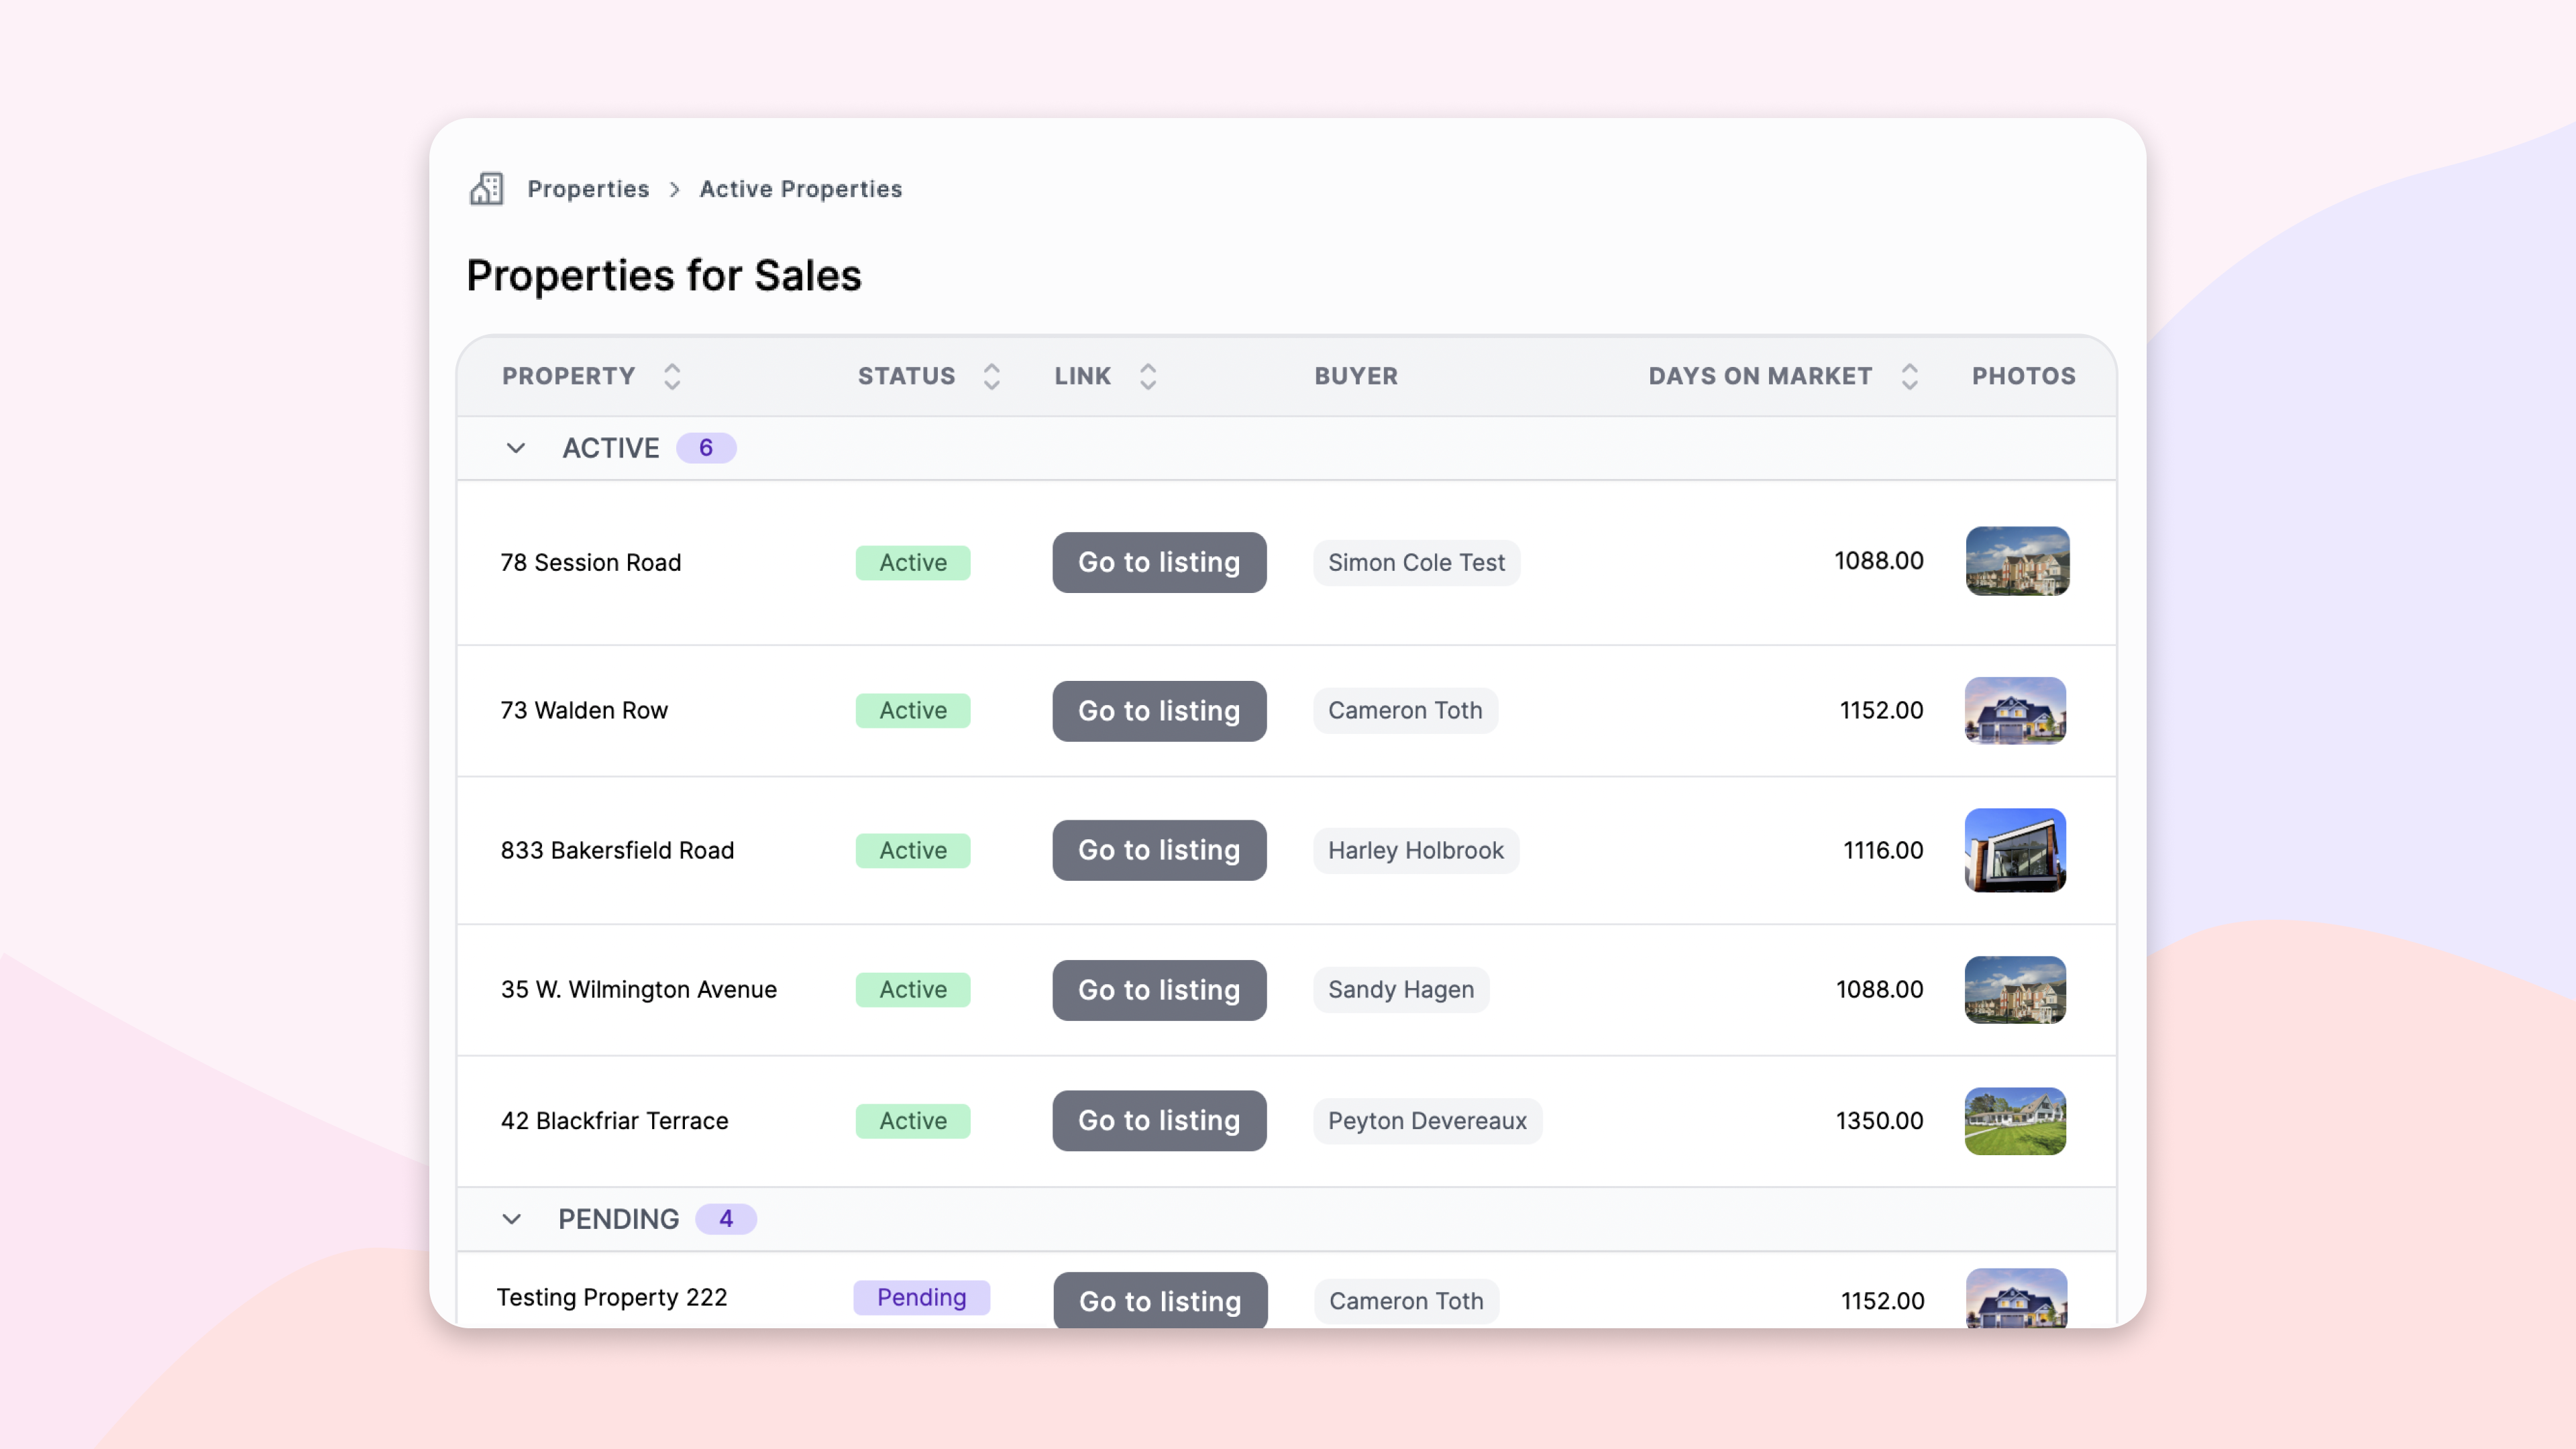The height and width of the screenshot is (1449, 2576).
Task: Go to listing for 42 Blackfriar Terrace
Action: click(1159, 1121)
